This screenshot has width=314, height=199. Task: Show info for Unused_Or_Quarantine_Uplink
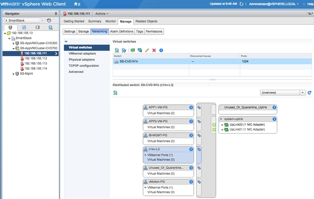[x=274, y=108]
